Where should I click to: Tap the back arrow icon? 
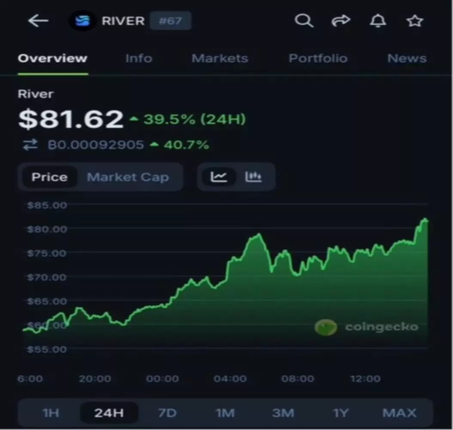[x=38, y=21]
